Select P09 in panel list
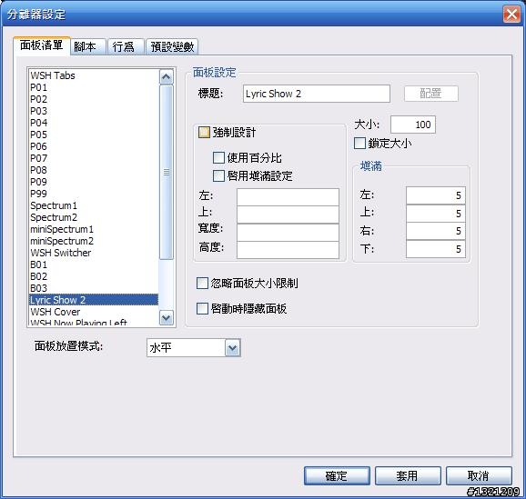 pos(94,182)
